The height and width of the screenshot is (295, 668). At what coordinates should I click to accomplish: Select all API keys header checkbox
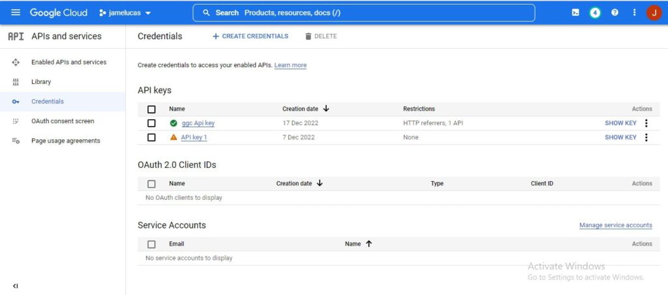[x=151, y=109]
